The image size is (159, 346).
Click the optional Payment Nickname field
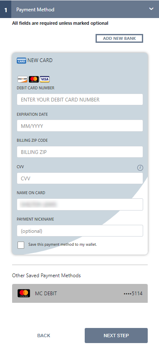[80, 231]
